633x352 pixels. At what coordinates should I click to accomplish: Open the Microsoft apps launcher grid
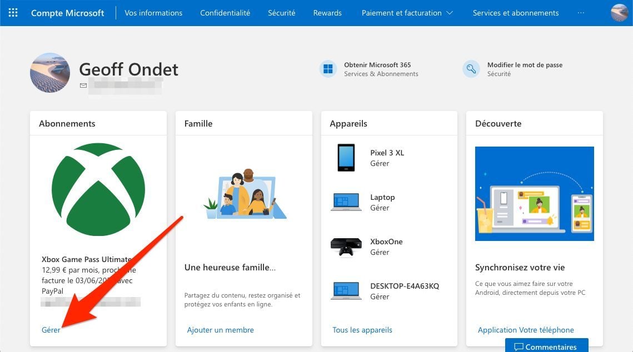[x=13, y=13]
